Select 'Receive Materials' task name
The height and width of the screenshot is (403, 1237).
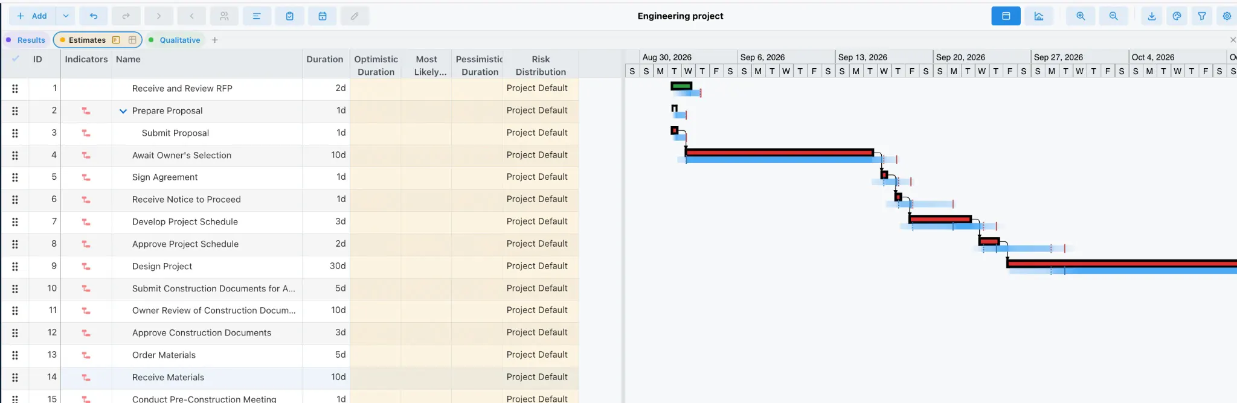(x=168, y=378)
